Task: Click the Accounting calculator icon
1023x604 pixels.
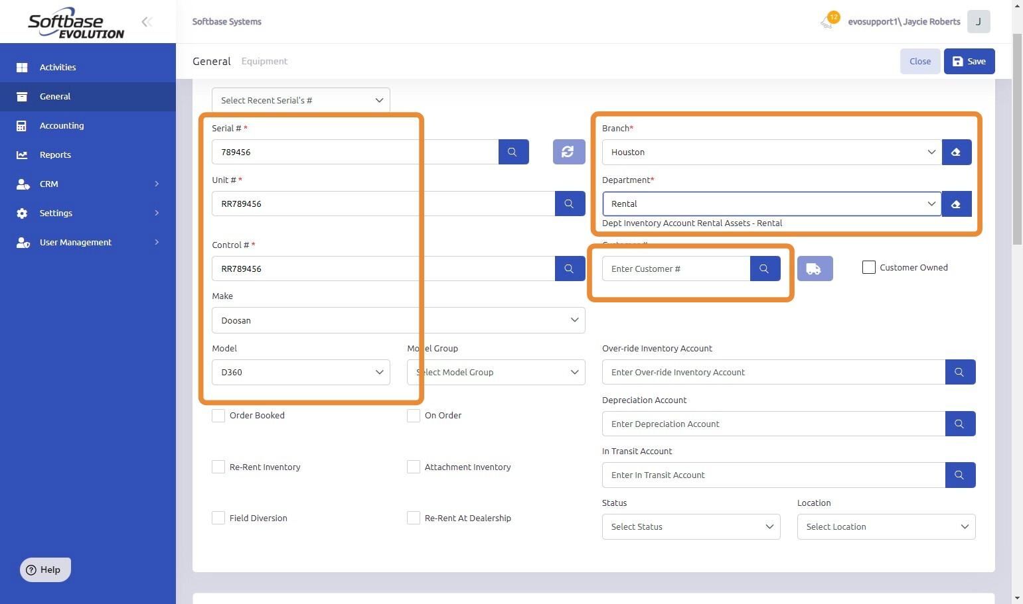Action: point(22,125)
